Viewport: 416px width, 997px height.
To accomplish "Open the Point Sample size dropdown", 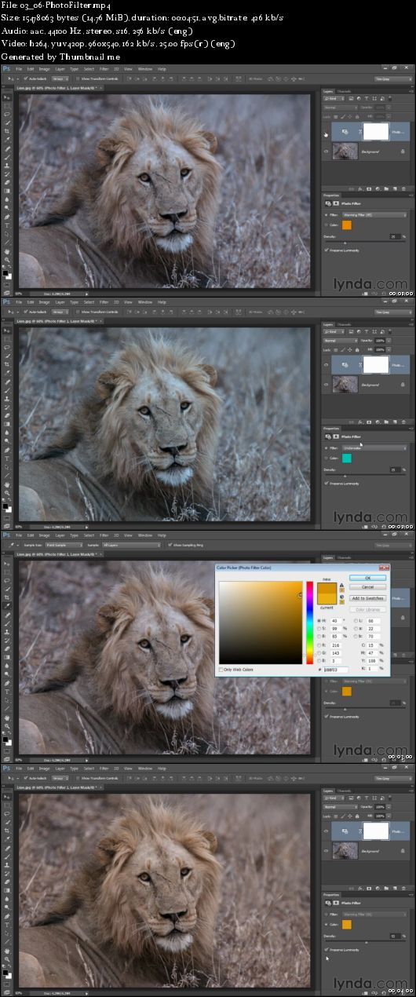I will click(64, 545).
